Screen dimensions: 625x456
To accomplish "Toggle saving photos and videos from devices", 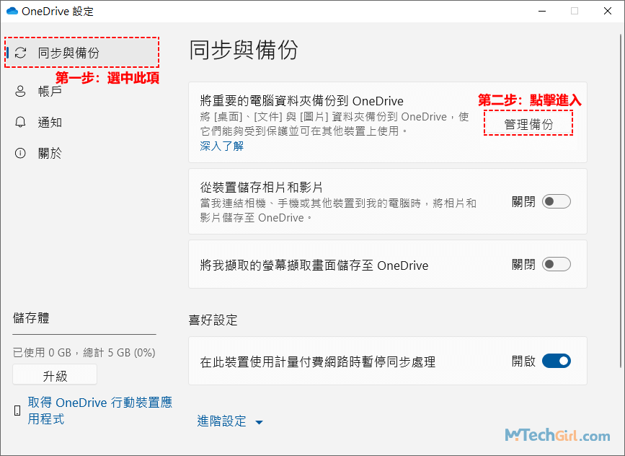I will point(556,202).
